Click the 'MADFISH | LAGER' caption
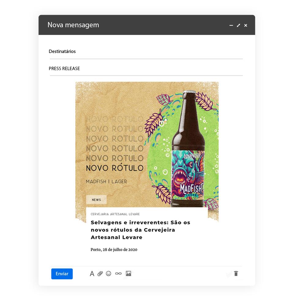The height and width of the screenshot is (301, 294). [x=106, y=182]
